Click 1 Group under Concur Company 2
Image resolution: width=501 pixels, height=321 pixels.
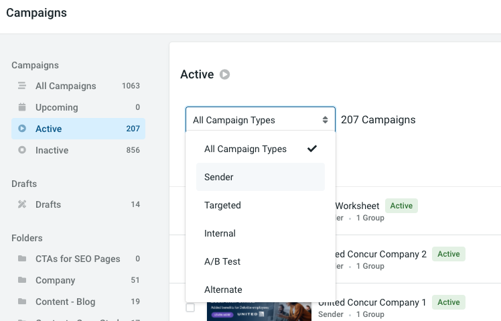click(370, 266)
